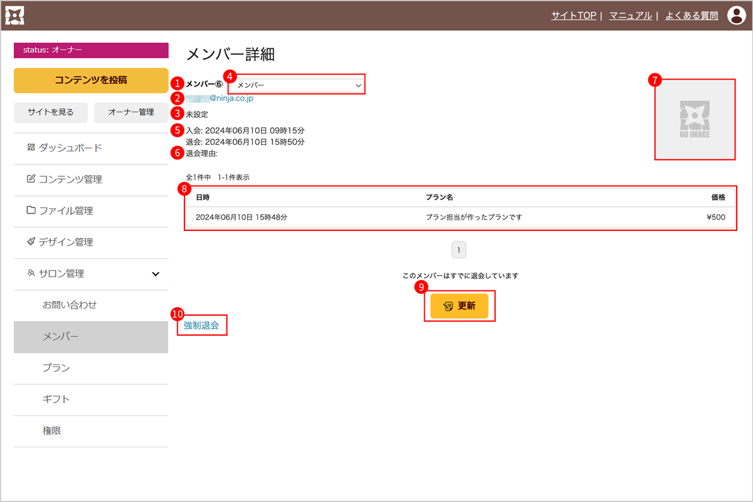Image resolution: width=753 pixels, height=502 pixels.
Task: Click the dashboard grid icon
Action: (x=31, y=147)
